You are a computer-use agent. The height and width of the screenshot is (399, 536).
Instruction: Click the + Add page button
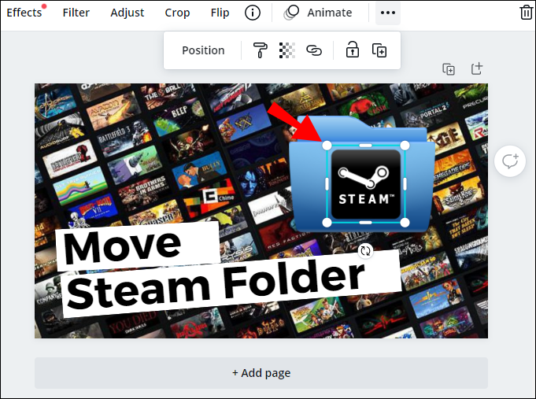tap(261, 373)
